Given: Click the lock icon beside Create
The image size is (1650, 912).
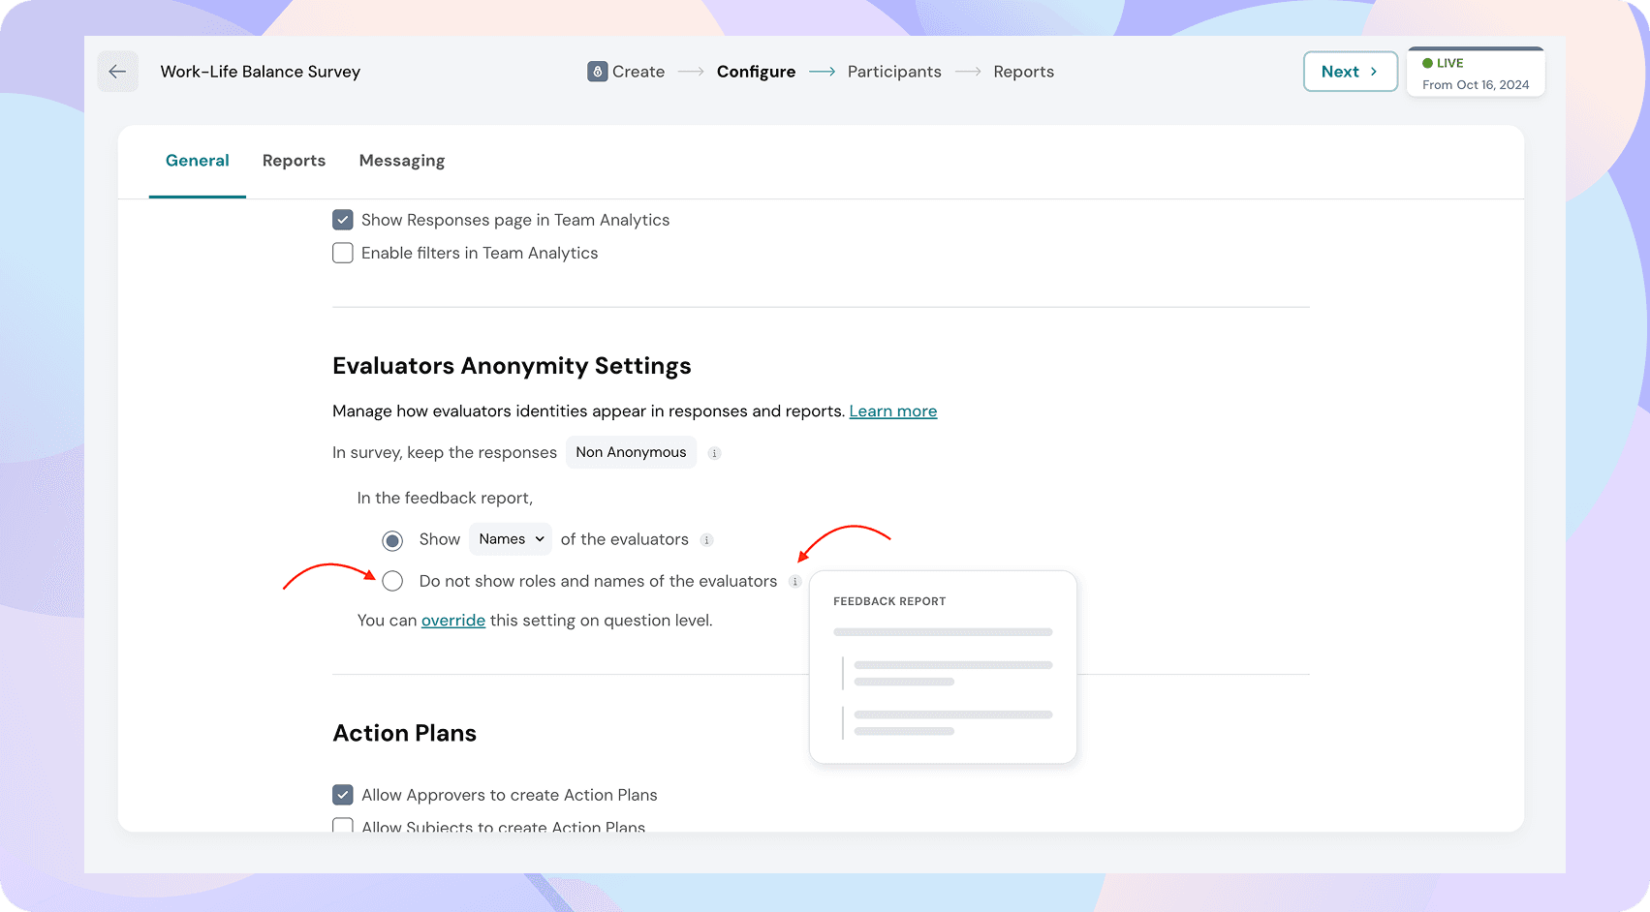Looking at the screenshot, I should pos(597,72).
